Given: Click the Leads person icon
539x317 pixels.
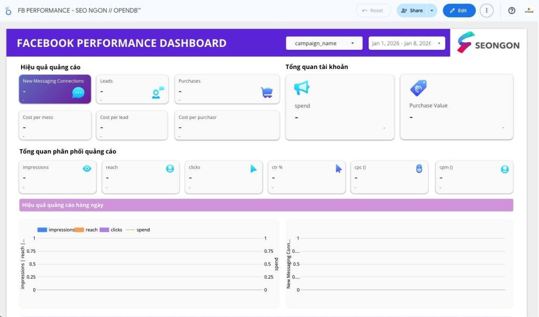Looking at the screenshot, I should 157,93.
